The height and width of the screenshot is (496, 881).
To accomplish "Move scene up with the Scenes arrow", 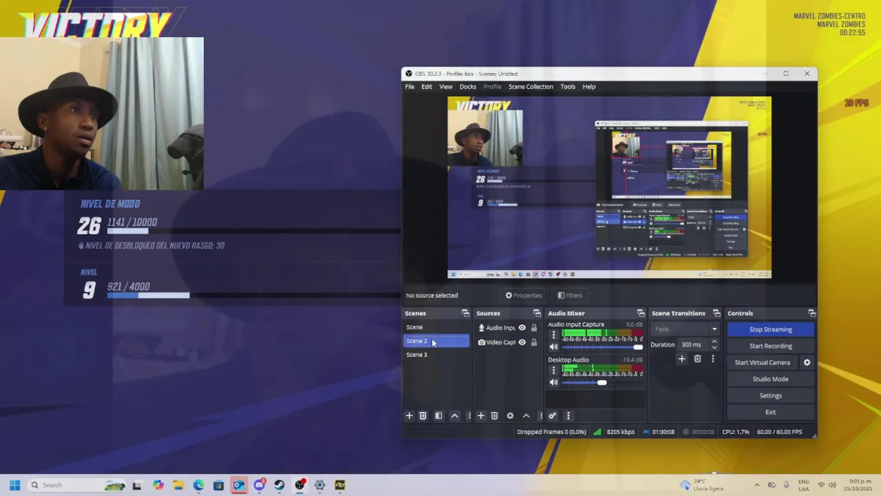I will coord(454,415).
